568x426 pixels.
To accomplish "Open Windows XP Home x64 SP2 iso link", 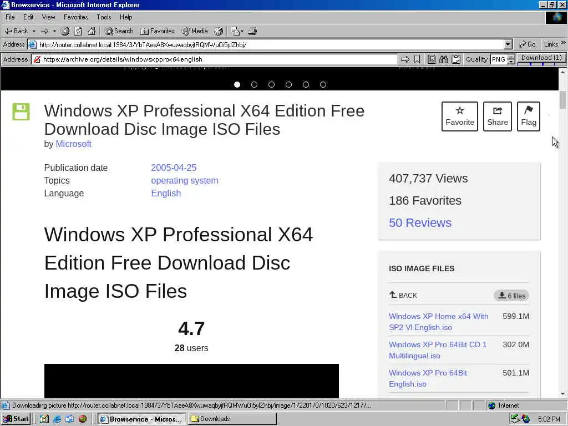I will pos(438,322).
